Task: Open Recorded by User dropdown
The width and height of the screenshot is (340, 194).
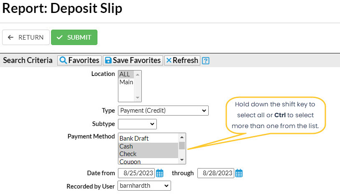Action: pos(144,186)
